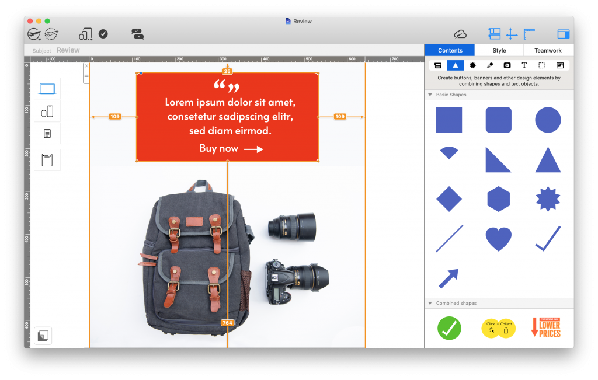Toggle the right sidebar panel icon
598x380 pixels.
(564, 34)
